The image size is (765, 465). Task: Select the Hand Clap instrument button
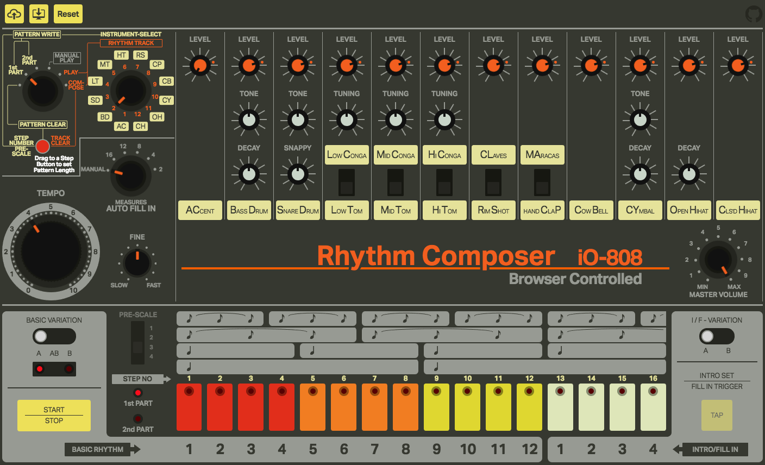coord(542,210)
